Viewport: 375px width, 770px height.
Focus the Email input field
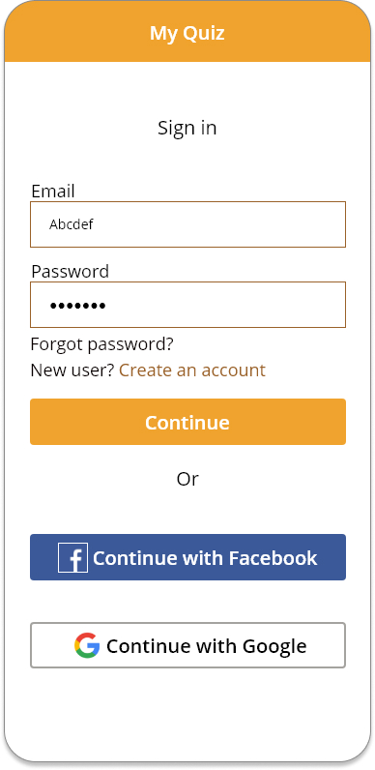coord(187,224)
